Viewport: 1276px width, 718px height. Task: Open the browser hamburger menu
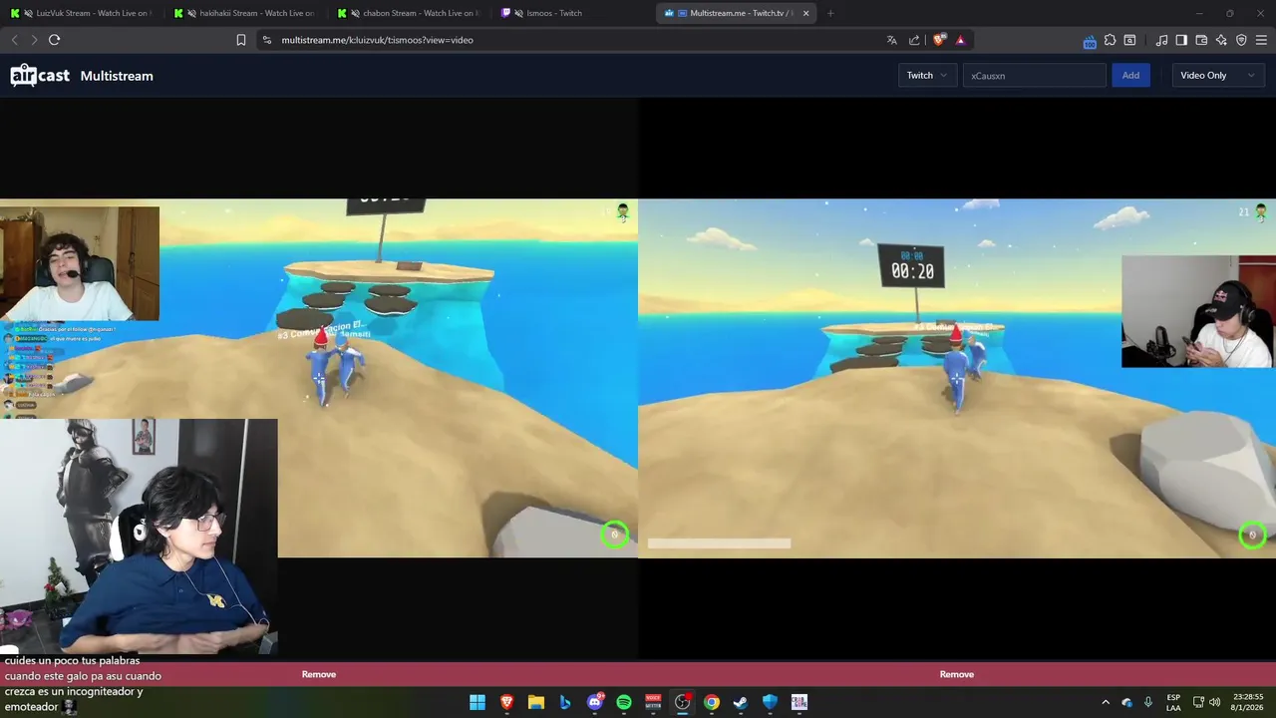pyautogui.click(x=1261, y=40)
